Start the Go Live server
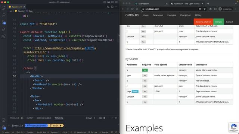This screenshot has width=239, height=134. tap(93, 133)
